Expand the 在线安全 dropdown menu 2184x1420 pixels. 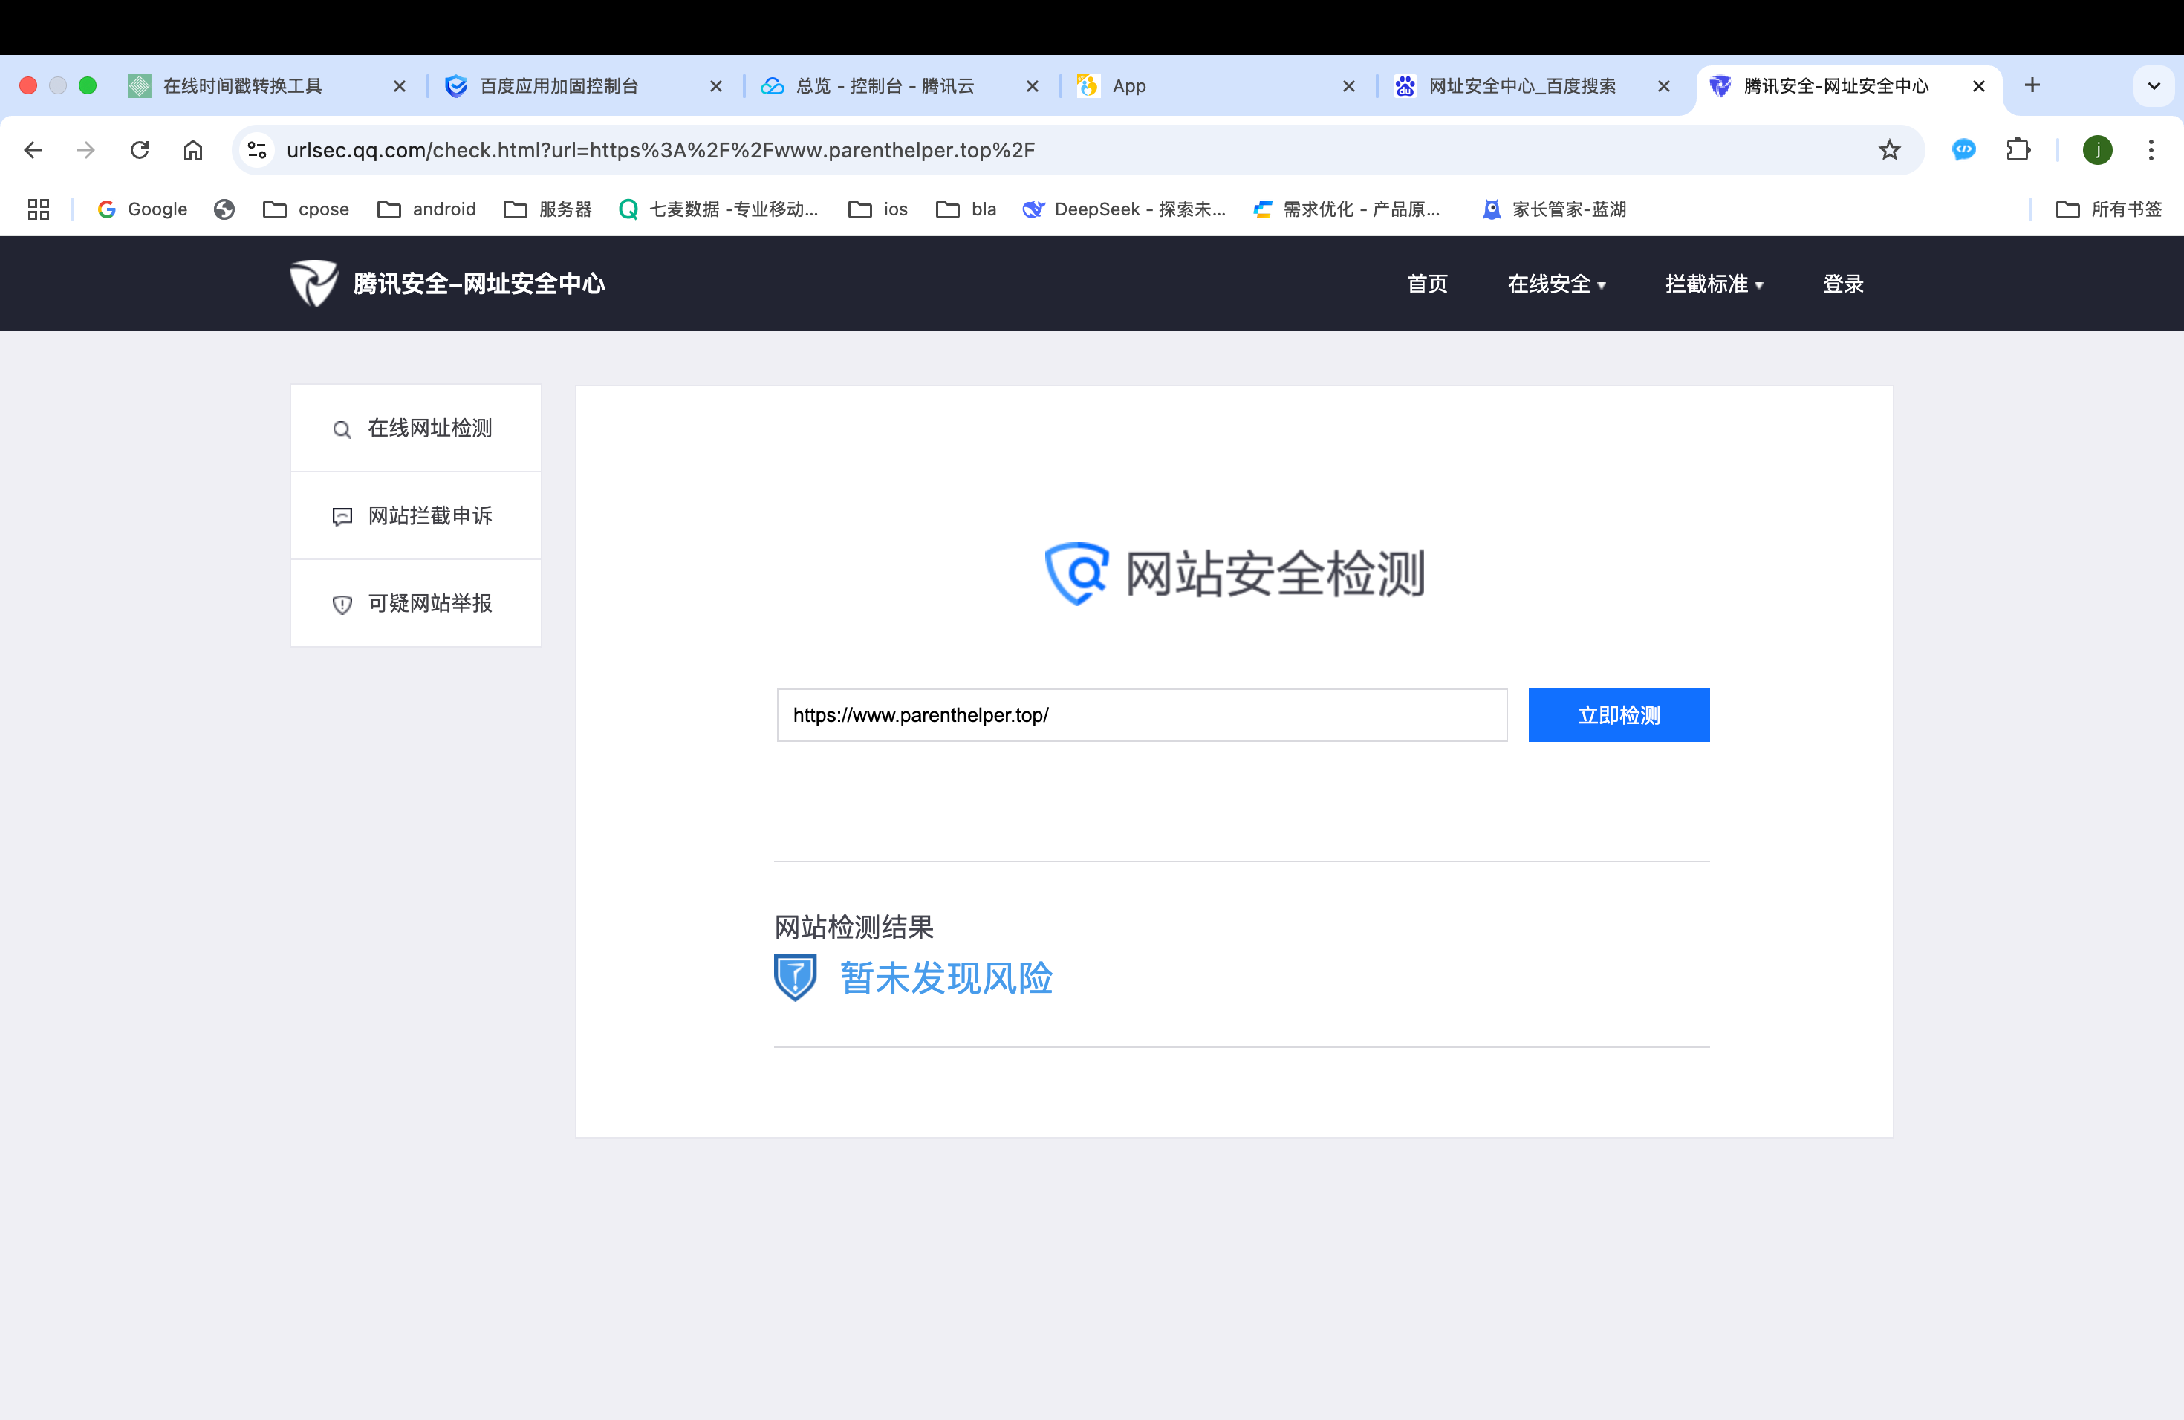(1556, 284)
